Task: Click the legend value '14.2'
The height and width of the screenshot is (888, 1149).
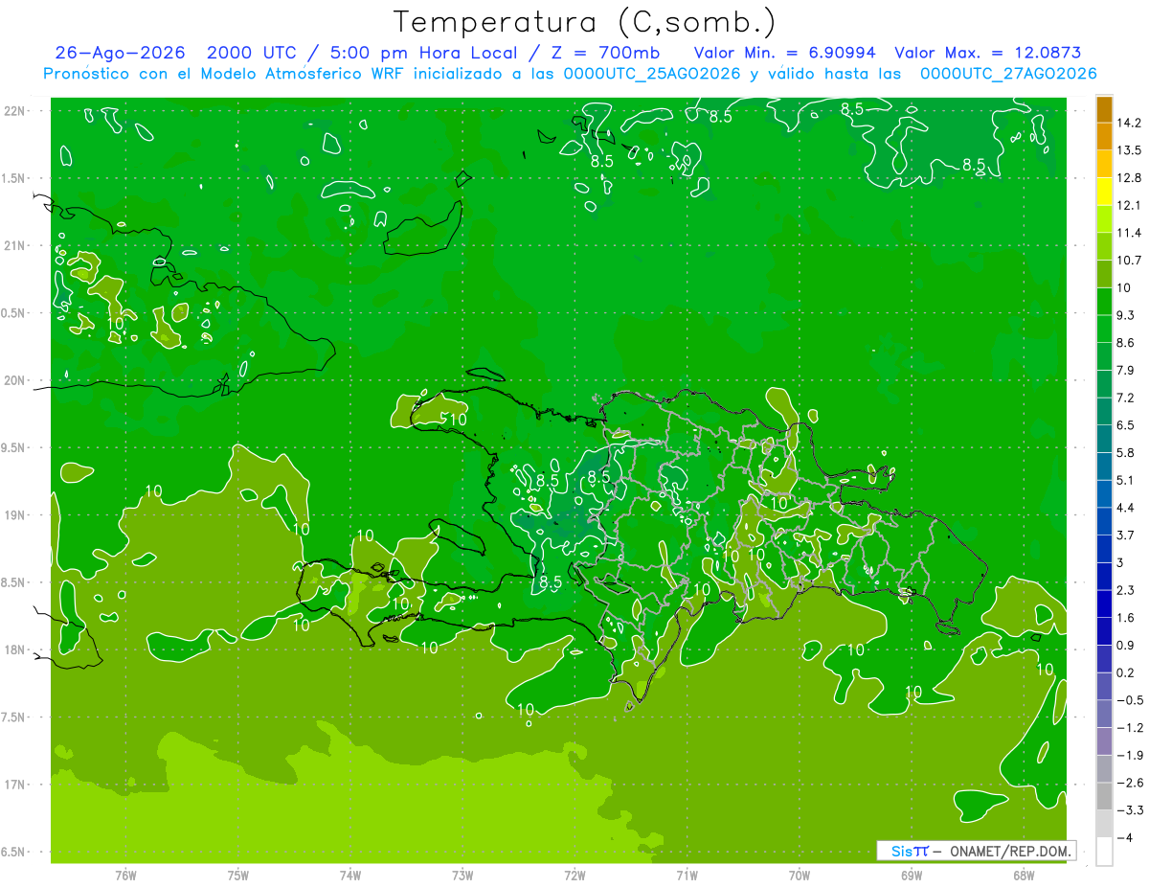Action: (x=1129, y=123)
